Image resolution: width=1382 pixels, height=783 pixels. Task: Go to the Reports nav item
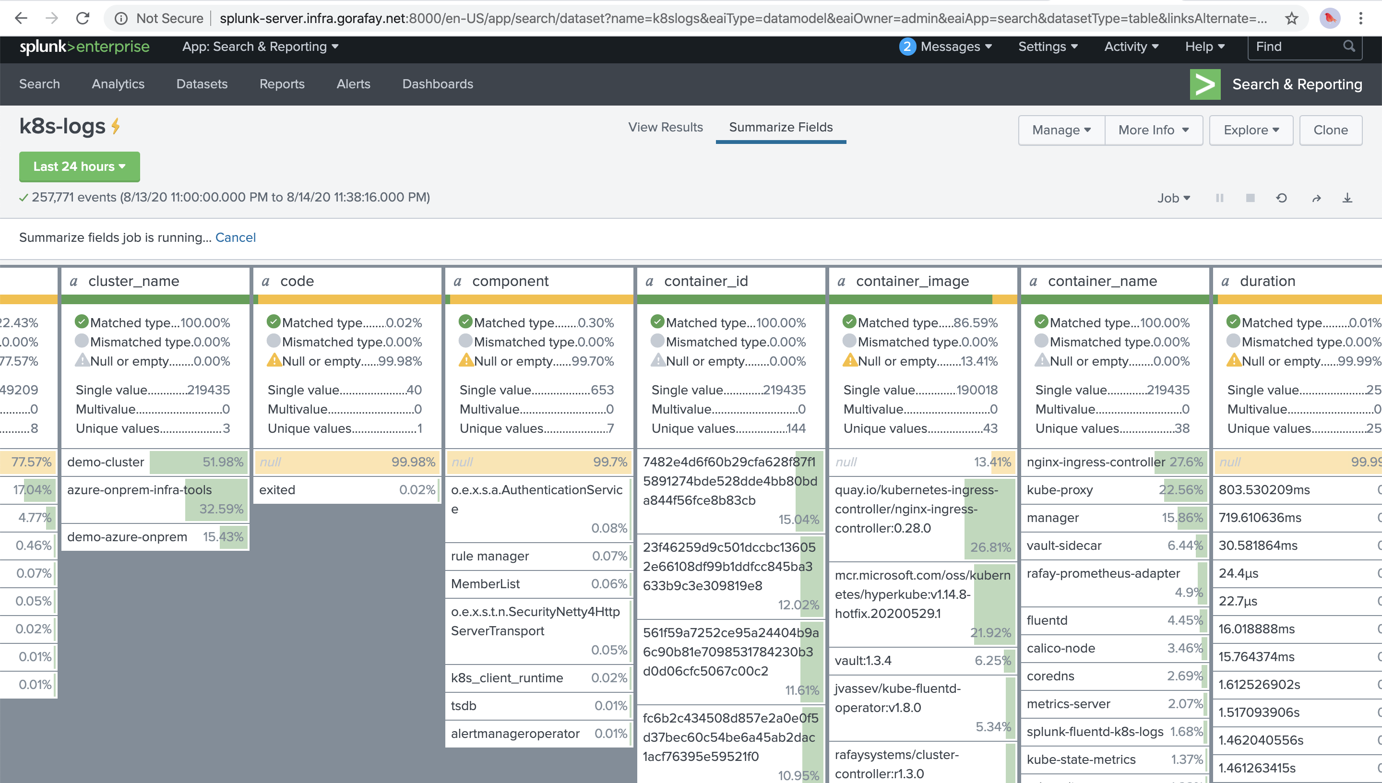(282, 84)
